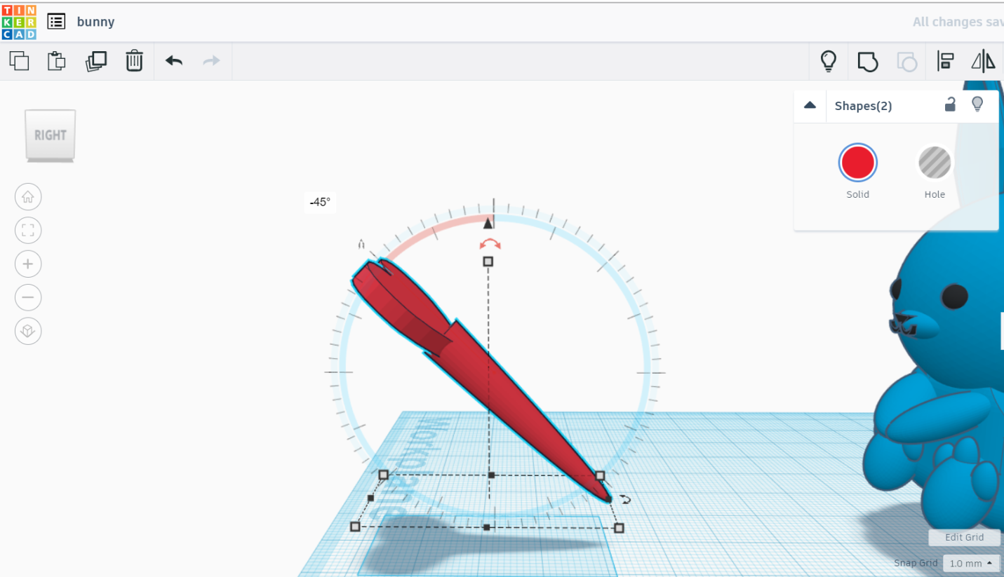Group the selected shapes
Viewport: 1004px width, 577px height.
tap(868, 62)
